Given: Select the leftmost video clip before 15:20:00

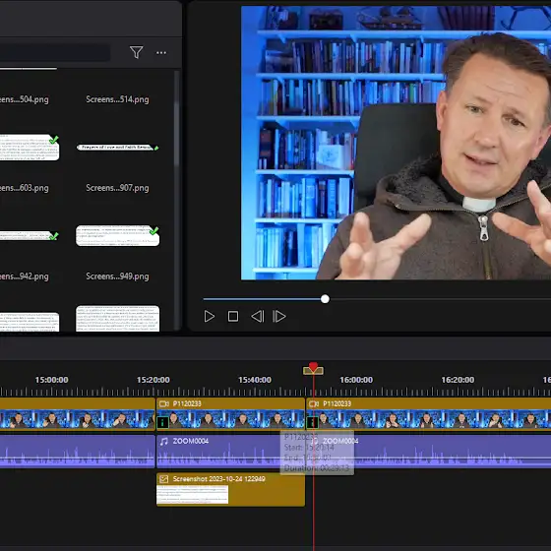Looking at the screenshot, I should pyautogui.click(x=78, y=413).
